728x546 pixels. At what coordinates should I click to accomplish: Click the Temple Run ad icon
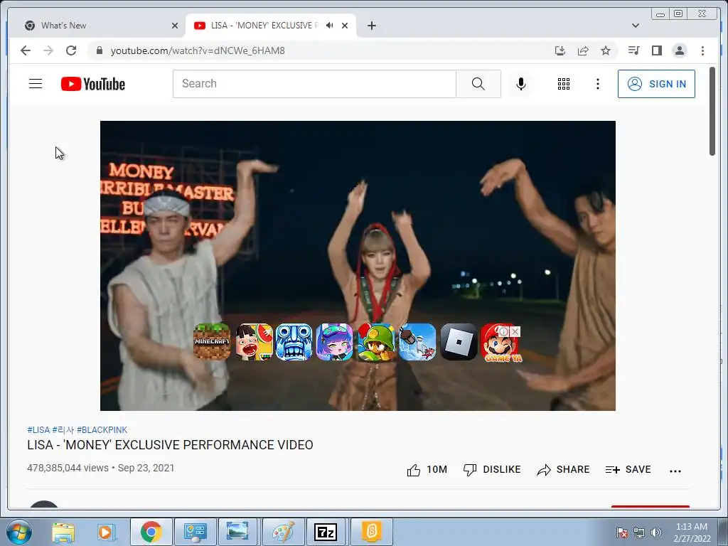pyautogui.click(x=294, y=342)
